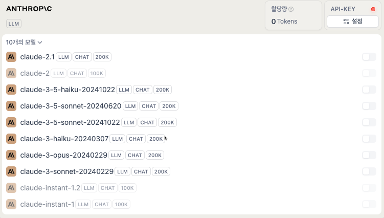
Task: Click the Anthropic icon beside claude-2.1
Action: click(x=11, y=57)
